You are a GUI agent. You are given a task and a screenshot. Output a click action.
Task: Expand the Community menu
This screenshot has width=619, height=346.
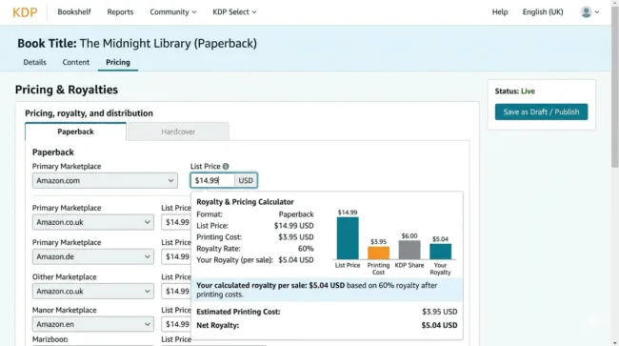point(173,11)
